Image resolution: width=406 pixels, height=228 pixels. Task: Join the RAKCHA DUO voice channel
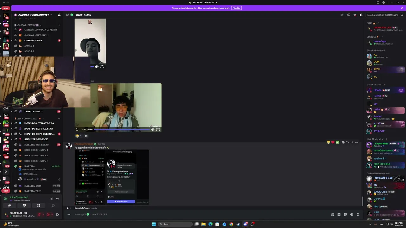[37, 186]
